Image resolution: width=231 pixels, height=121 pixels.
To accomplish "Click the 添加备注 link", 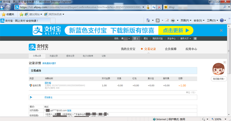I will [48, 97].
